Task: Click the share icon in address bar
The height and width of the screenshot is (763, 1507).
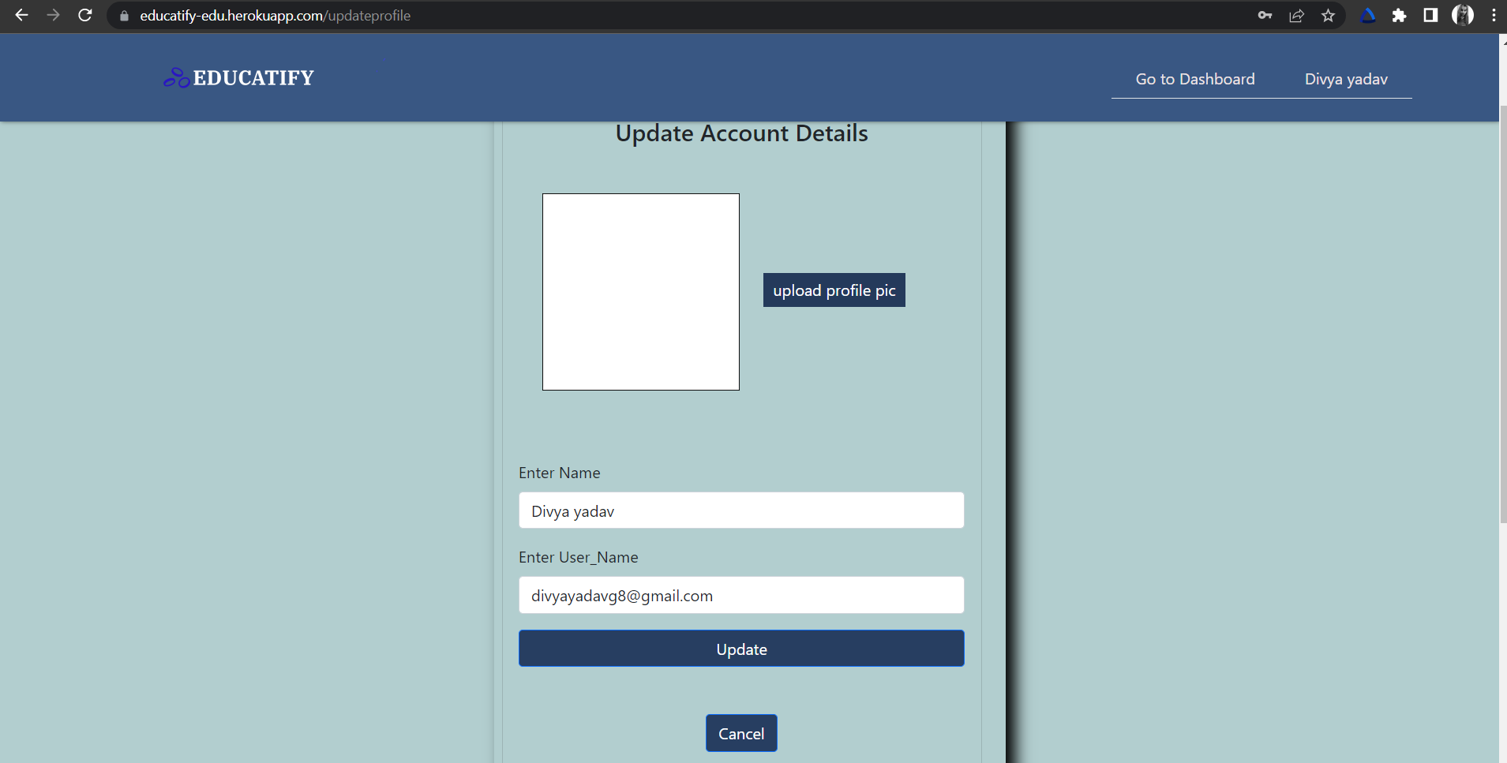Action: 1297,15
